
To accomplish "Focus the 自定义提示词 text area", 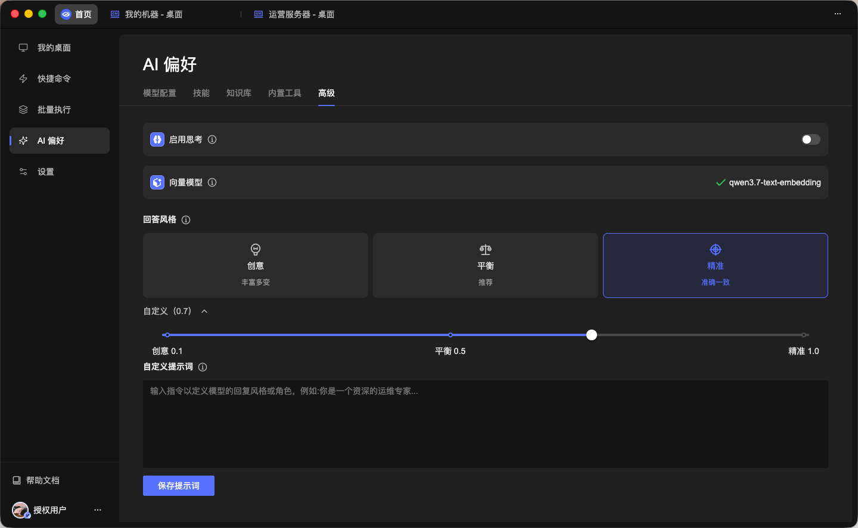I will [x=486, y=424].
